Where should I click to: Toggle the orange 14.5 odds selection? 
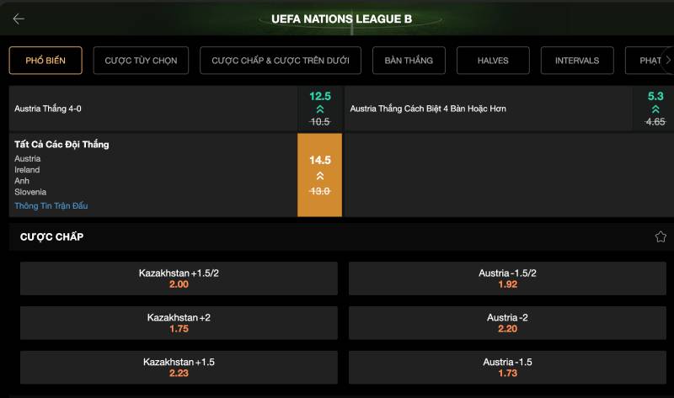click(319, 175)
